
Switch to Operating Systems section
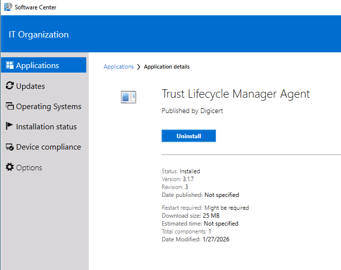[48, 106]
